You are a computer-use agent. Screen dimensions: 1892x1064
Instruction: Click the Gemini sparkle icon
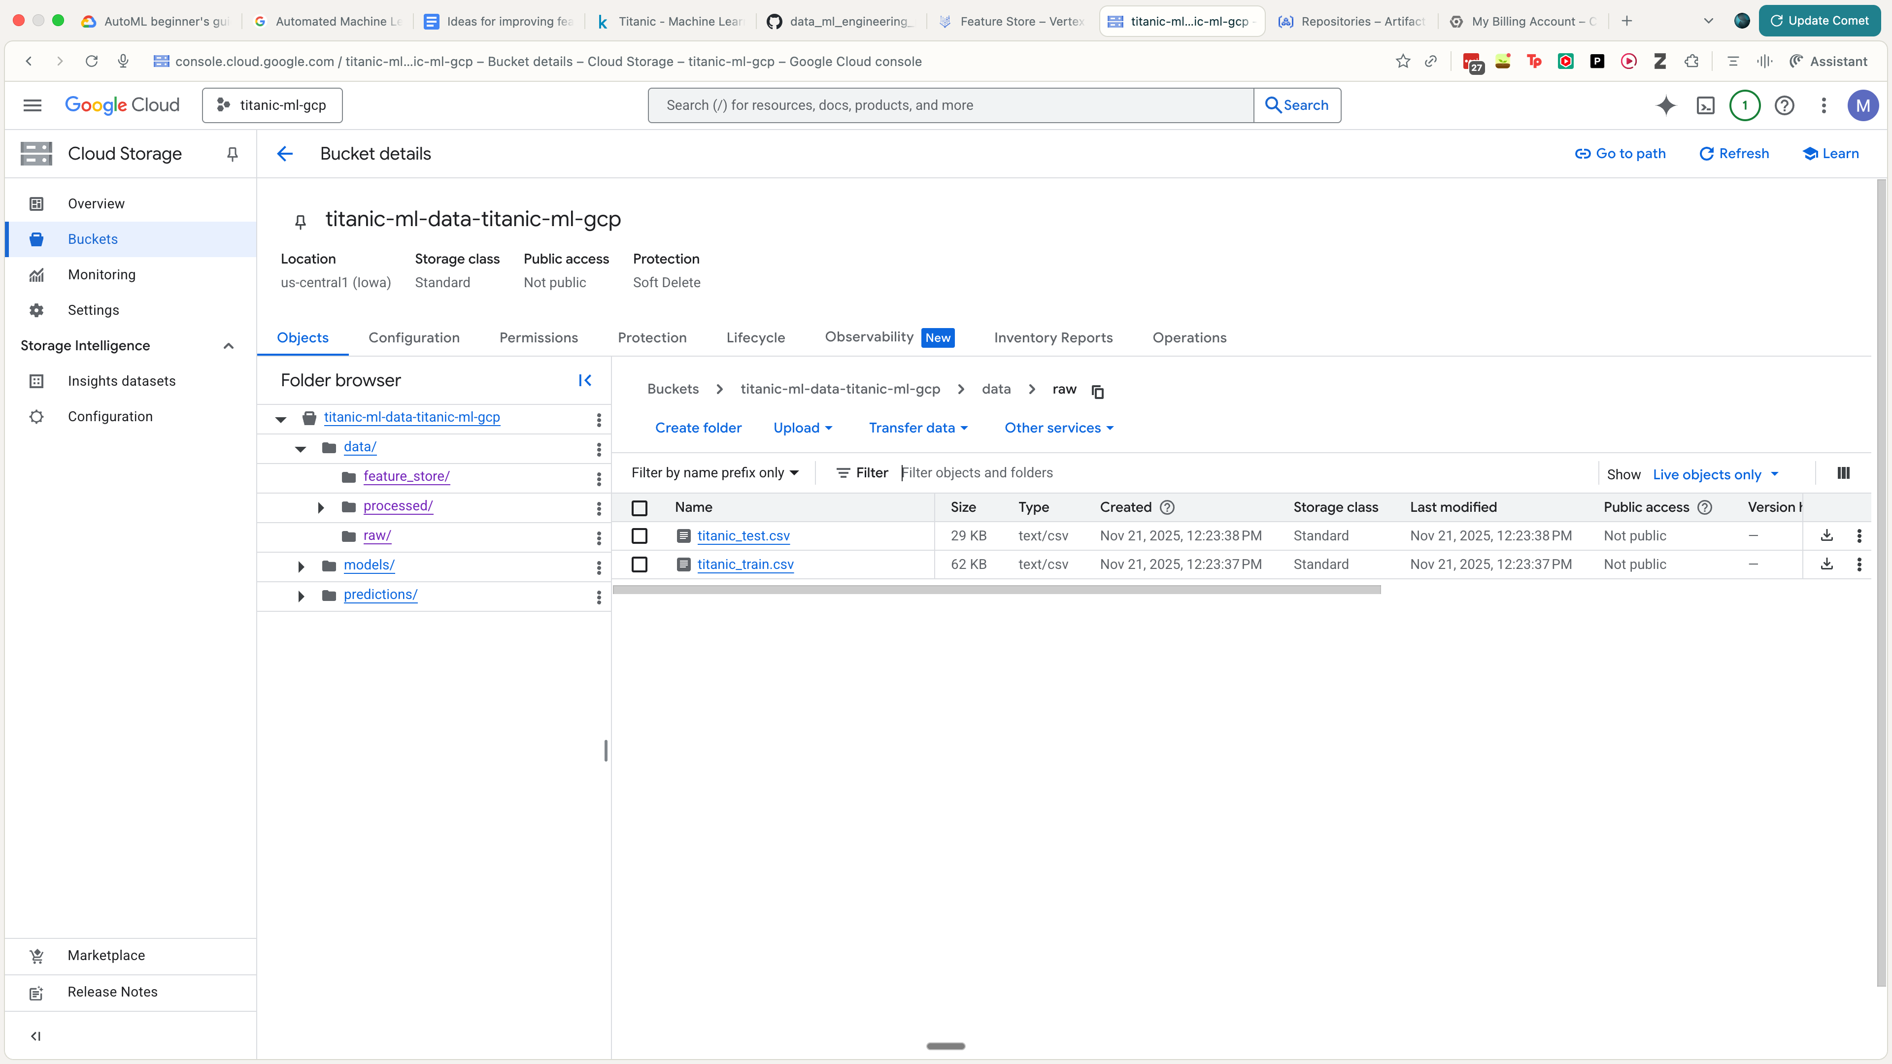(x=1666, y=106)
